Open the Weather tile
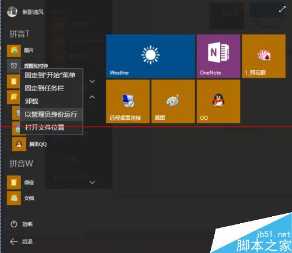 [151, 56]
